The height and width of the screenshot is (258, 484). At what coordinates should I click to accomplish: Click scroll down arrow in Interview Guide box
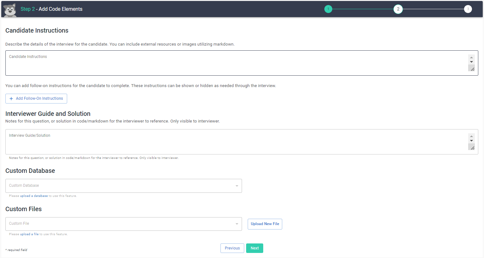(x=471, y=141)
